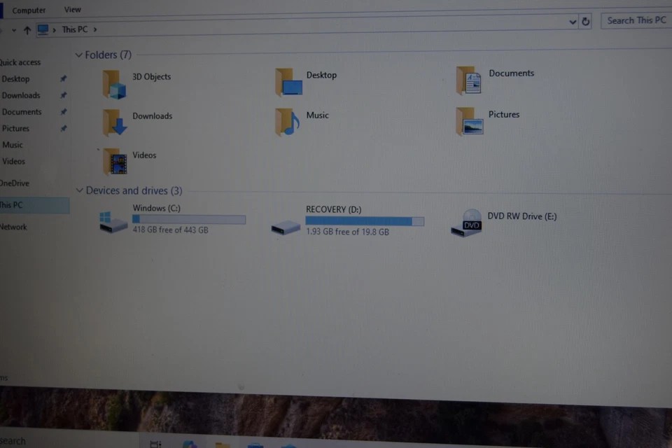Screen dimensions: 672x448
Task: Click the computer icon in address bar
Action: 43,29
